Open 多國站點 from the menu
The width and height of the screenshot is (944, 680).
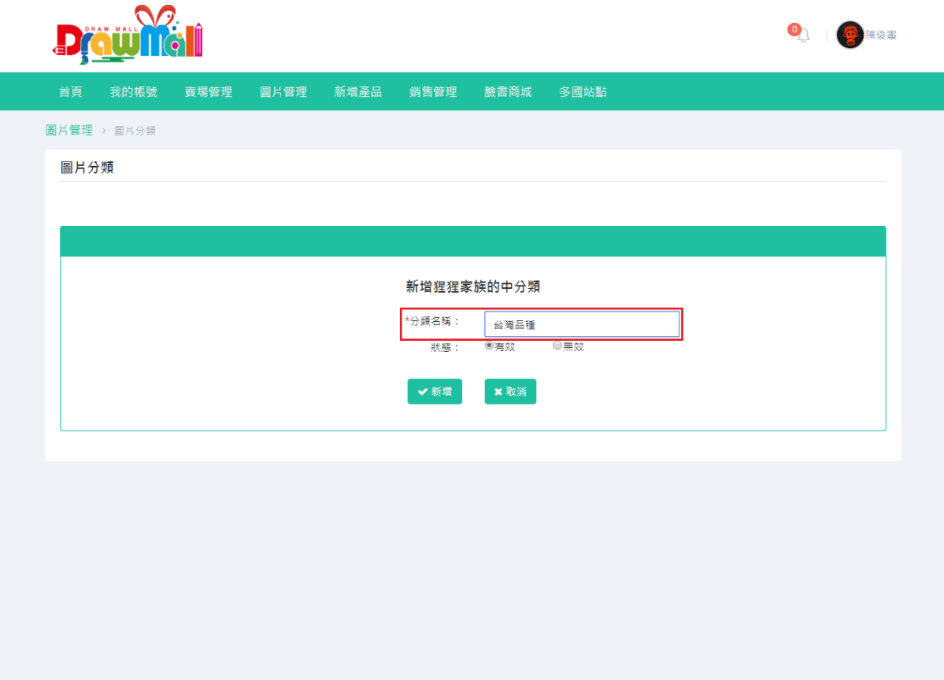pos(582,91)
